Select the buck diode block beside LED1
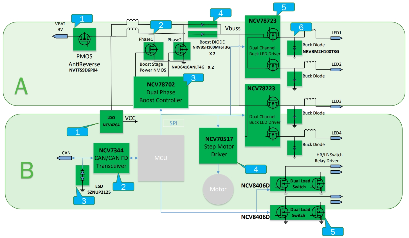409x238 pixels. pyautogui.click(x=295, y=48)
